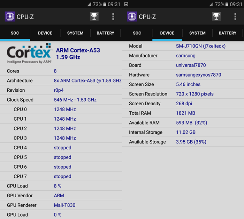Open trophy icon in left CPU-Z screen
This screenshot has height=219, width=244.
pyautogui.click(x=94, y=16)
